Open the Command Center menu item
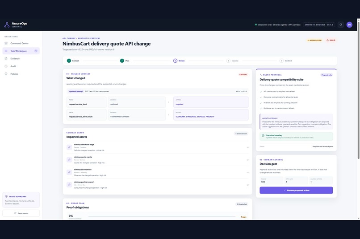 [21, 43]
